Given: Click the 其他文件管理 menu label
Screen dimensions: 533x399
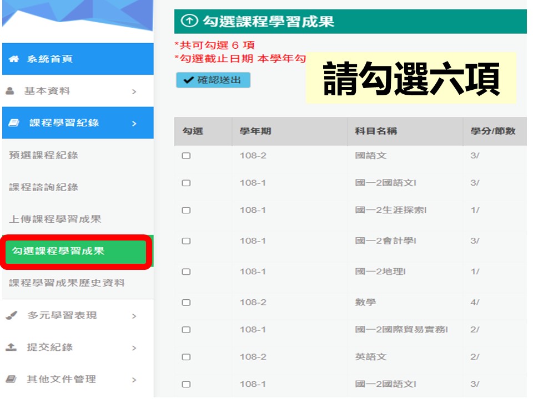Looking at the screenshot, I should [x=62, y=379].
